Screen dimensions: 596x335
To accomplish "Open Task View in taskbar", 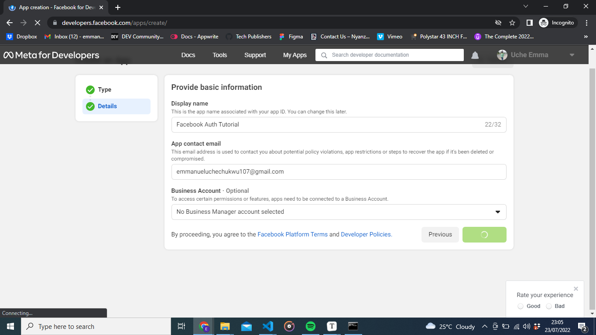I will (182, 326).
